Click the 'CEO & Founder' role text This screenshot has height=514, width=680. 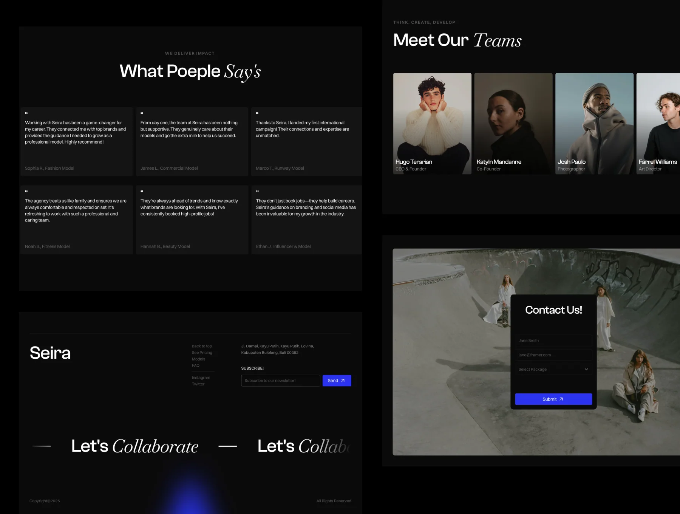(411, 169)
